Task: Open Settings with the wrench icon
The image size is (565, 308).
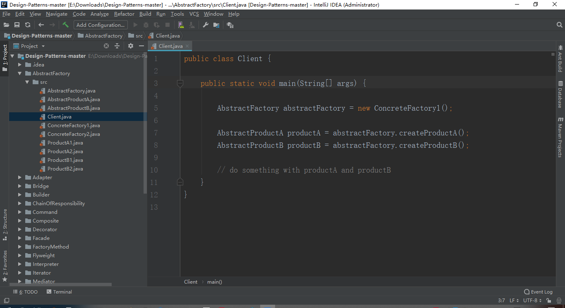Action: pyautogui.click(x=206, y=25)
